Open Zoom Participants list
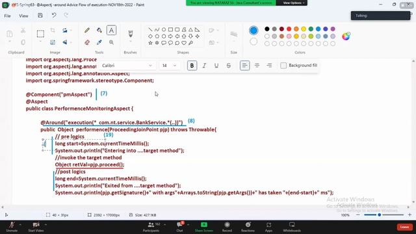 click(x=151, y=227)
